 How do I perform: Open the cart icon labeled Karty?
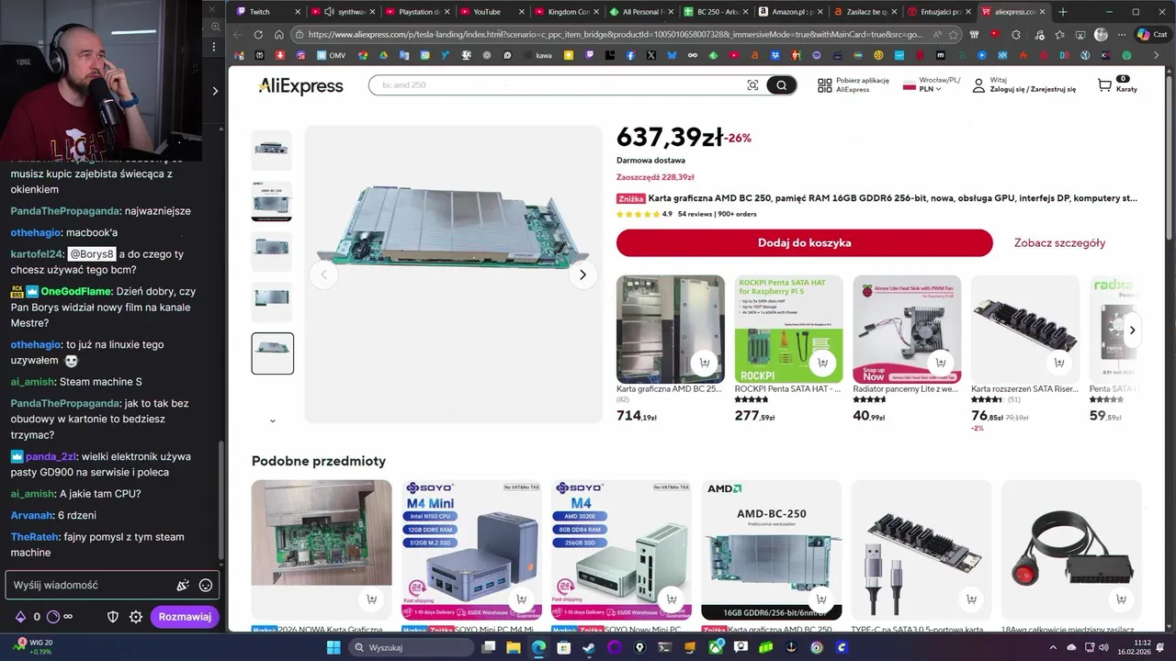click(x=1116, y=84)
